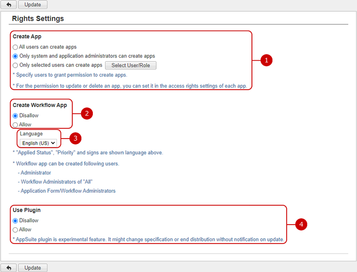This screenshot has height=272, width=357.
Task: Click the note about access rights settings of each app
Action: coord(130,86)
